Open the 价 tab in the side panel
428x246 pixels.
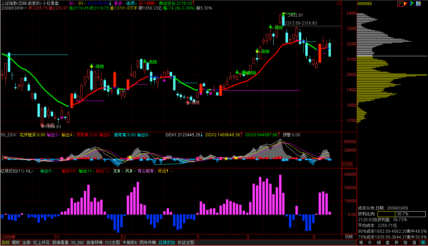click(x=370, y=243)
